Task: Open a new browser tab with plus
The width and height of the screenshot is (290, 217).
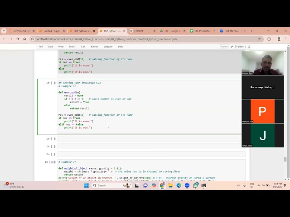Action: tap(251, 31)
